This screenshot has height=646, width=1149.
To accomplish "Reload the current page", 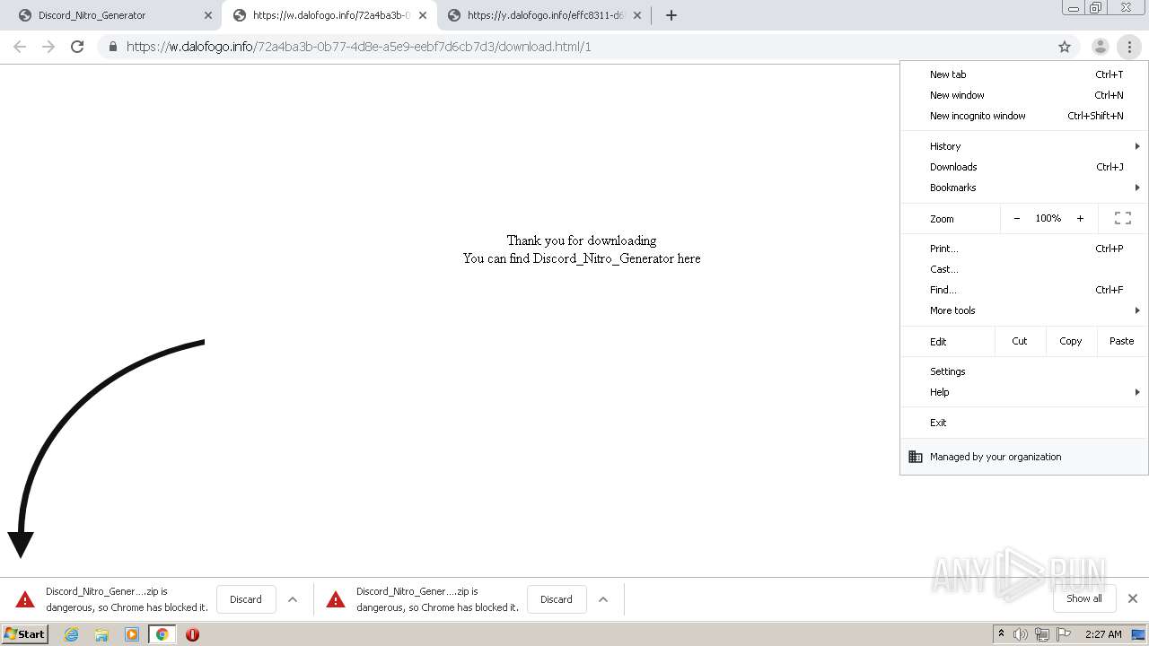I will click(77, 47).
